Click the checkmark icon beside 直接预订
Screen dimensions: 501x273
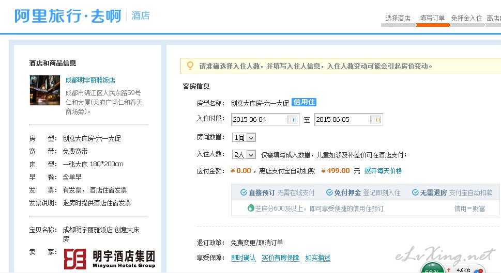[x=244, y=192]
